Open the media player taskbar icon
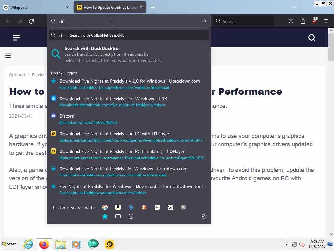334x251 pixels. click(76, 244)
